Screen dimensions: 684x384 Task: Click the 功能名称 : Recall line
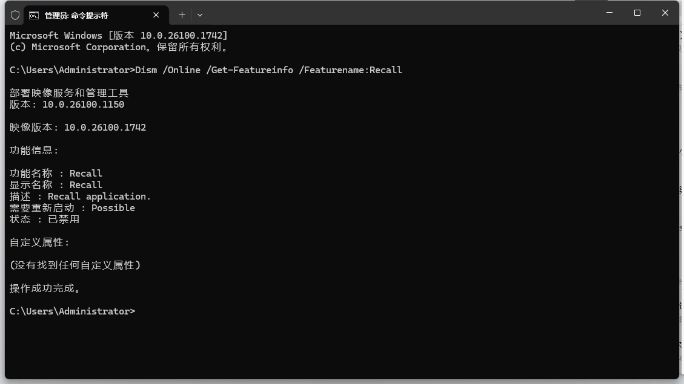pos(56,174)
